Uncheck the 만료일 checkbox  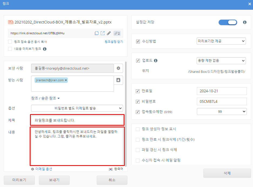coord(138,91)
